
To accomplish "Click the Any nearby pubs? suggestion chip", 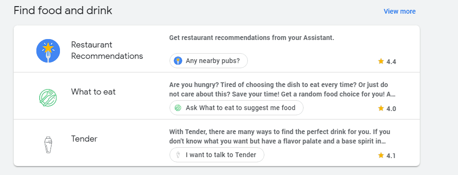I will pos(209,61).
